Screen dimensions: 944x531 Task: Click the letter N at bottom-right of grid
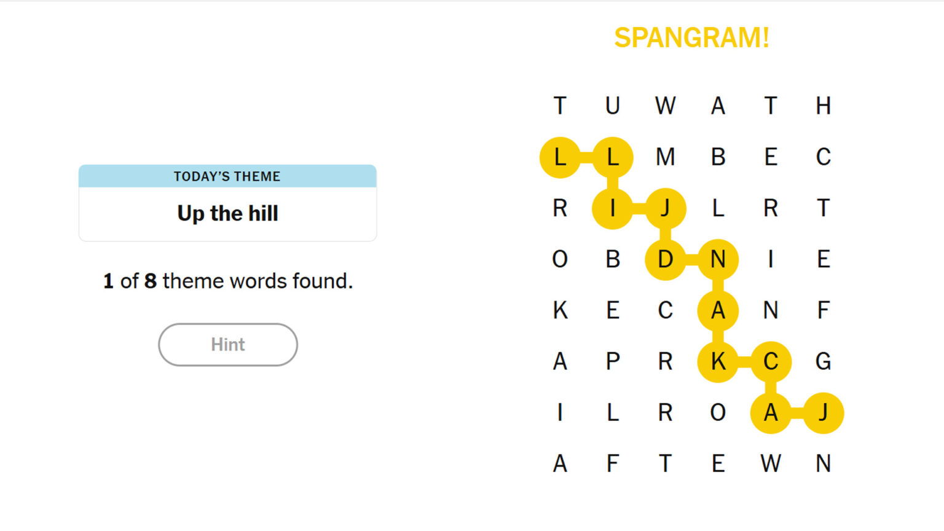(x=822, y=464)
